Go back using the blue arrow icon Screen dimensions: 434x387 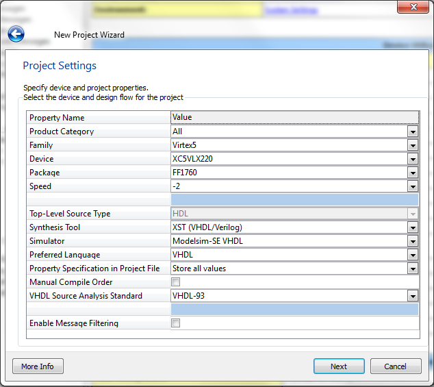click(16, 34)
